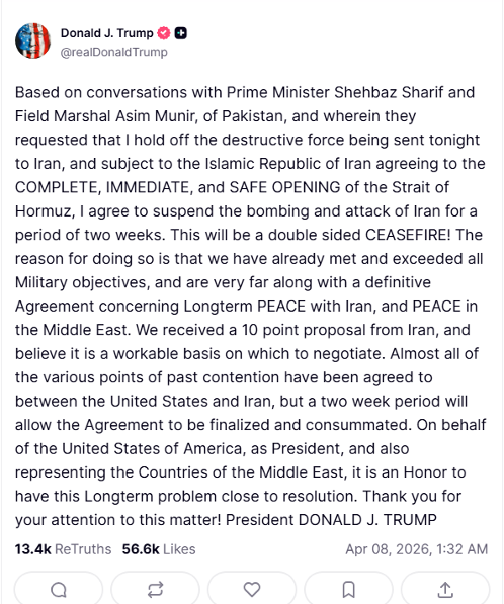
Task: Click the Apr 08, 2026 timestamp
Action: point(417,549)
